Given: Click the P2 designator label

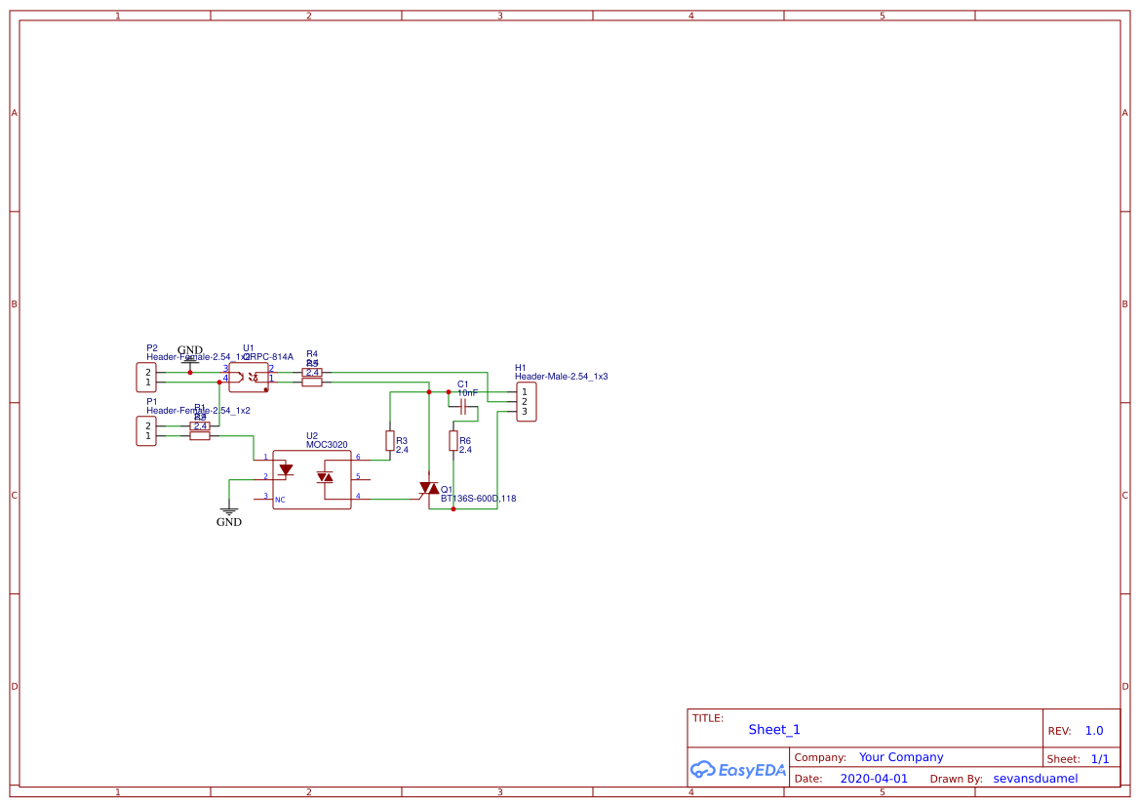Looking at the screenshot, I should click(x=152, y=348).
